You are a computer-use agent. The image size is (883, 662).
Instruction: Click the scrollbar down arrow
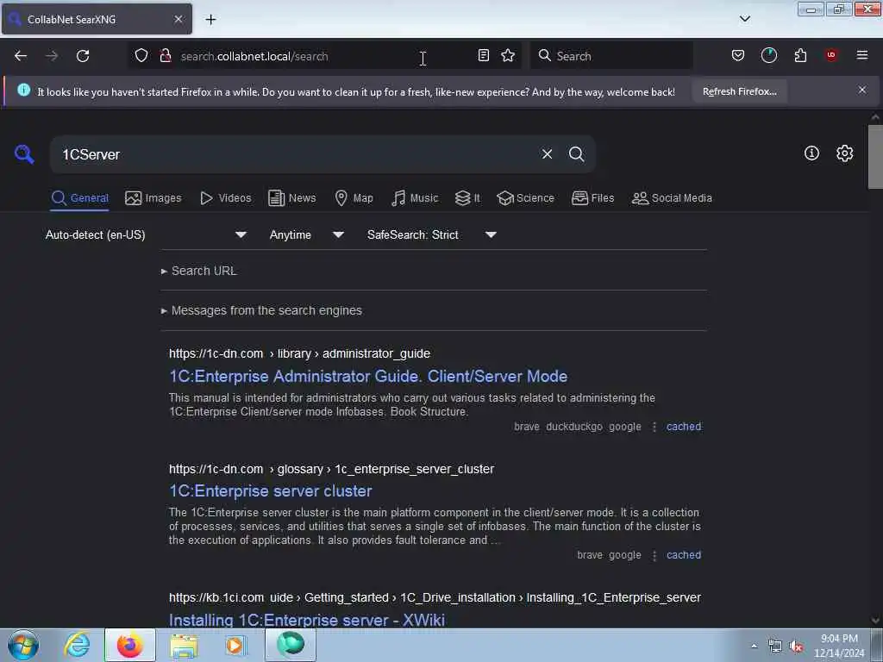[x=875, y=621]
